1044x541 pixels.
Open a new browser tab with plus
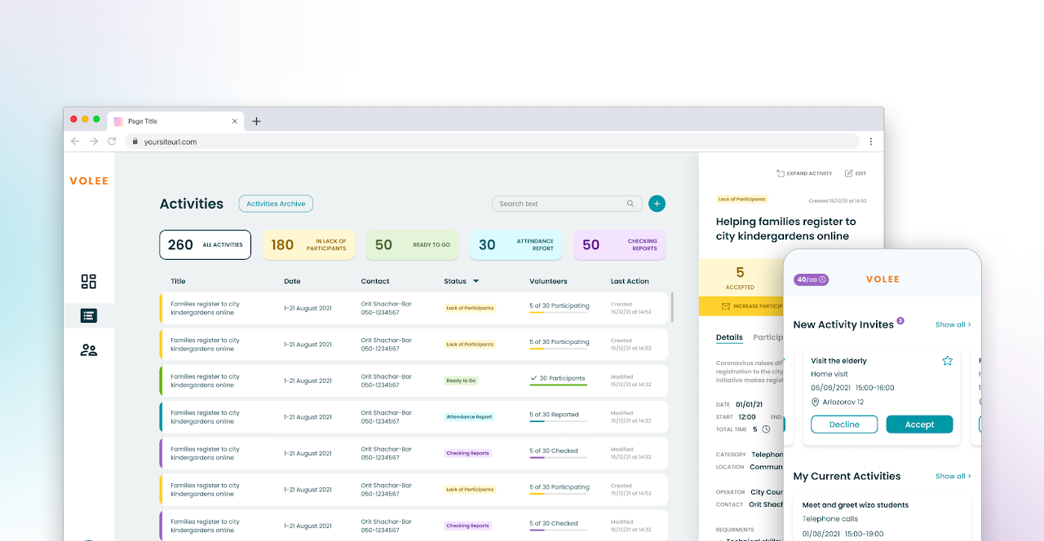pyautogui.click(x=256, y=121)
